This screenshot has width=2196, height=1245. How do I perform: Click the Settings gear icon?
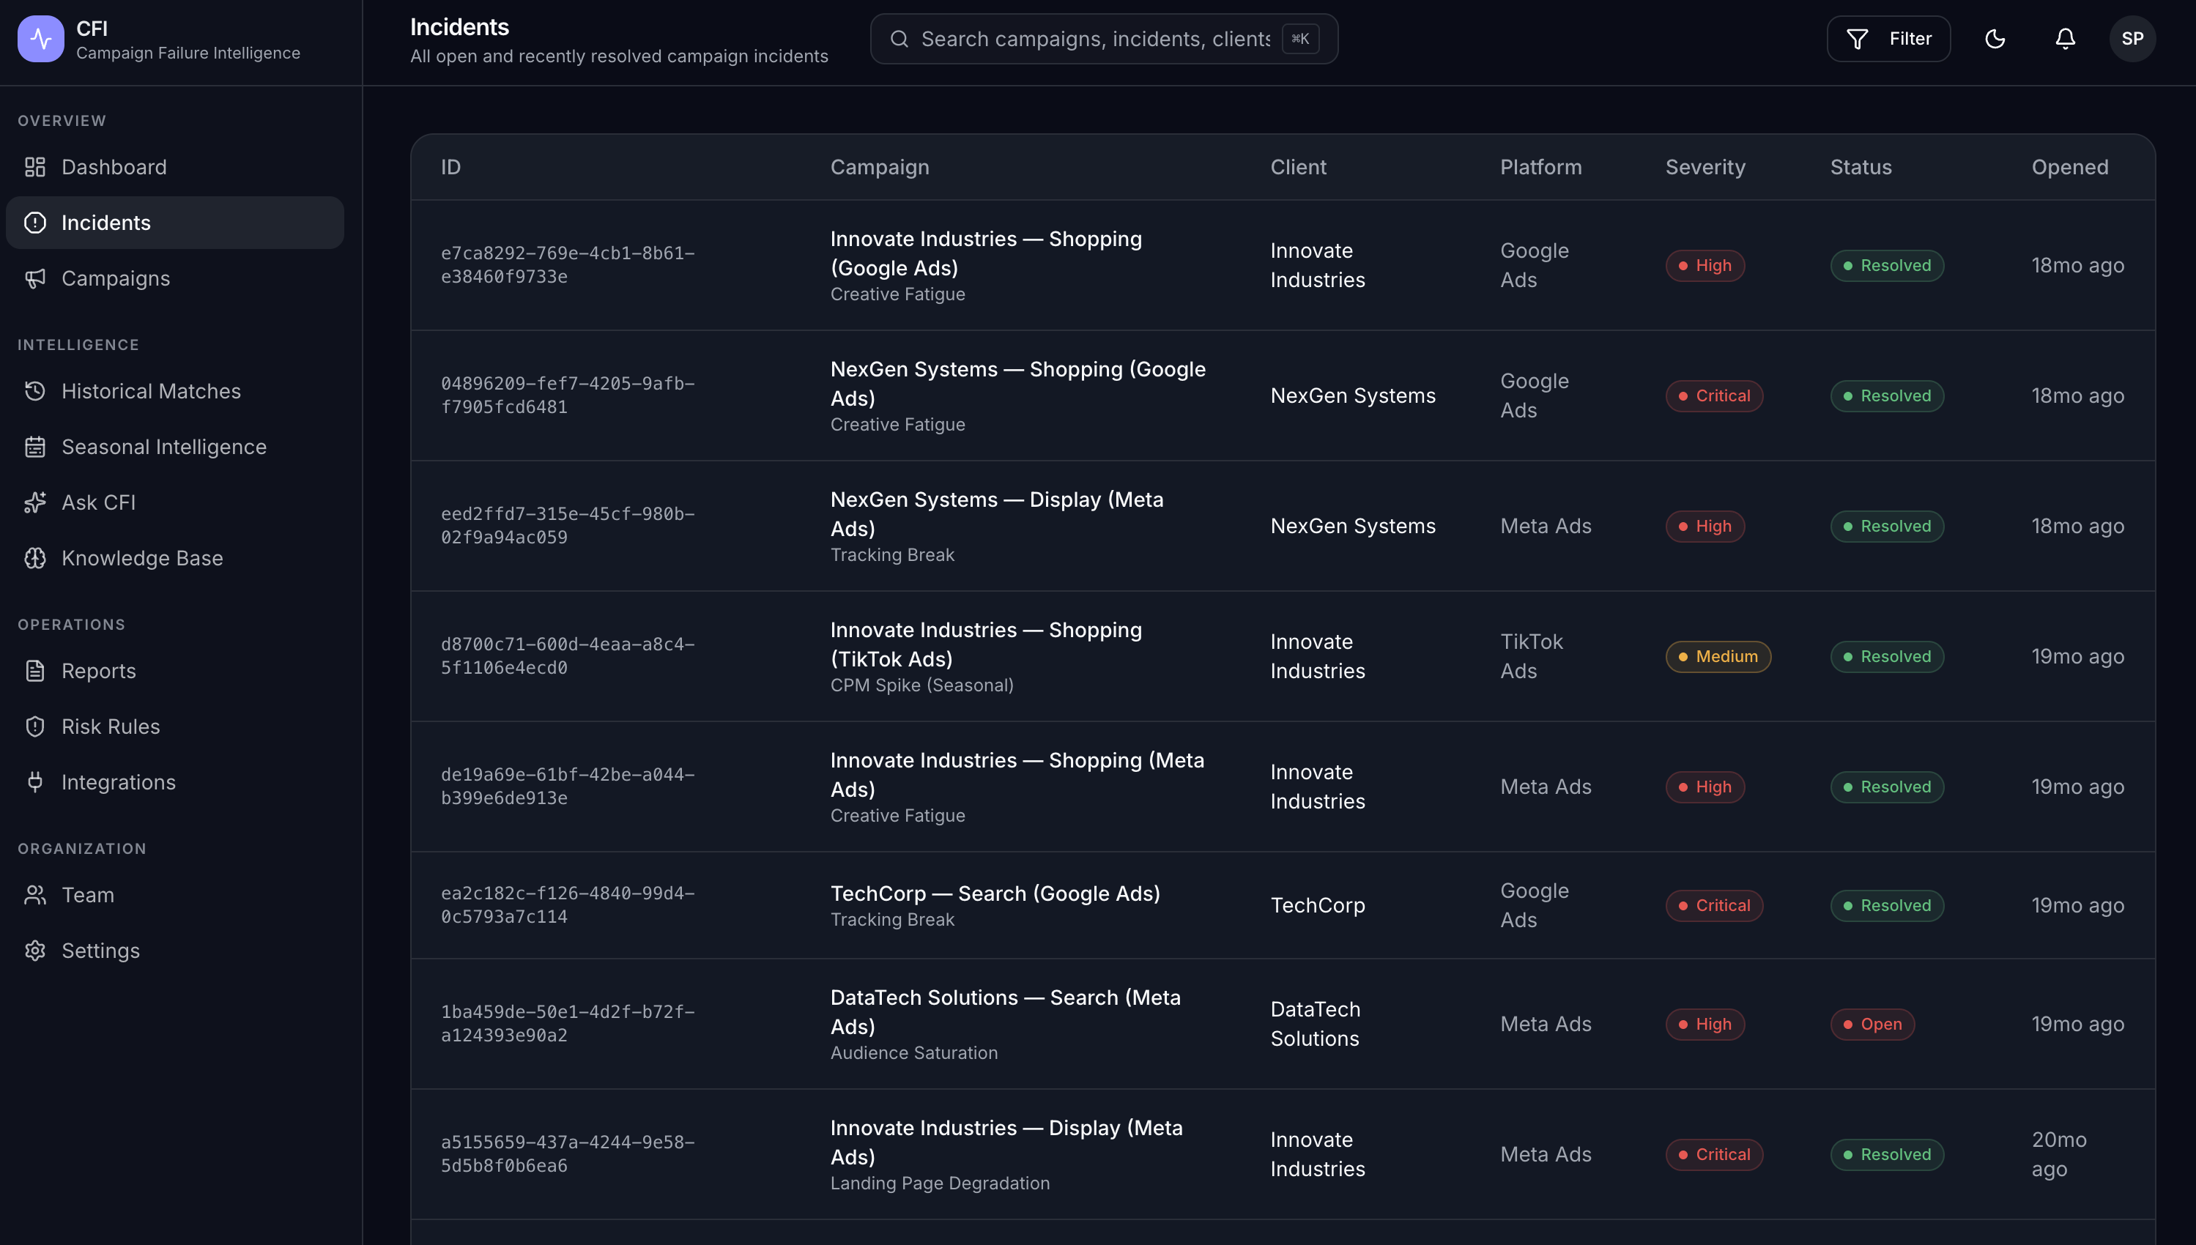35,950
